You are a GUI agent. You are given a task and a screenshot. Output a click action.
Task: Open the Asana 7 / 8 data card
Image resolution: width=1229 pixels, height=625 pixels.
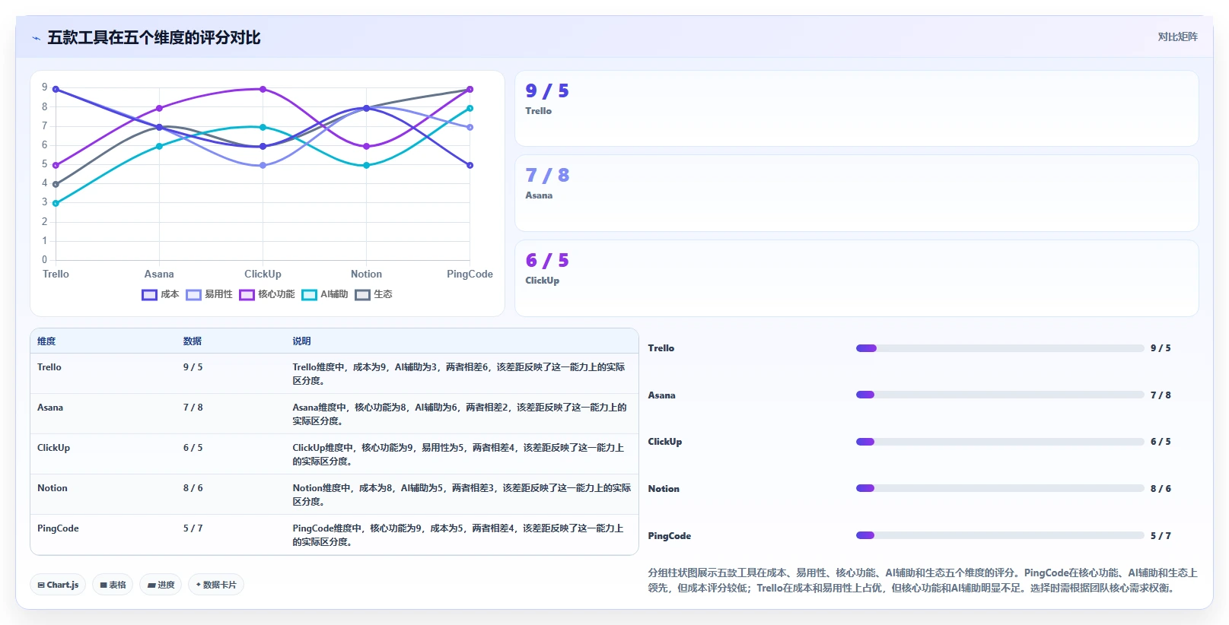[857, 193]
